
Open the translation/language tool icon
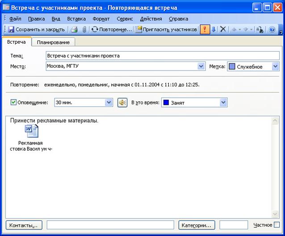tap(260, 29)
